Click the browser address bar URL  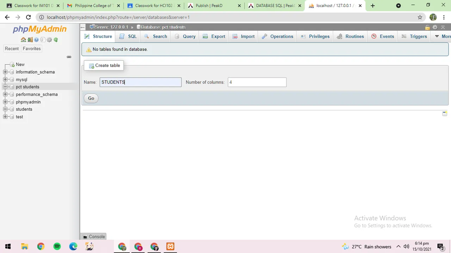(118, 17)
